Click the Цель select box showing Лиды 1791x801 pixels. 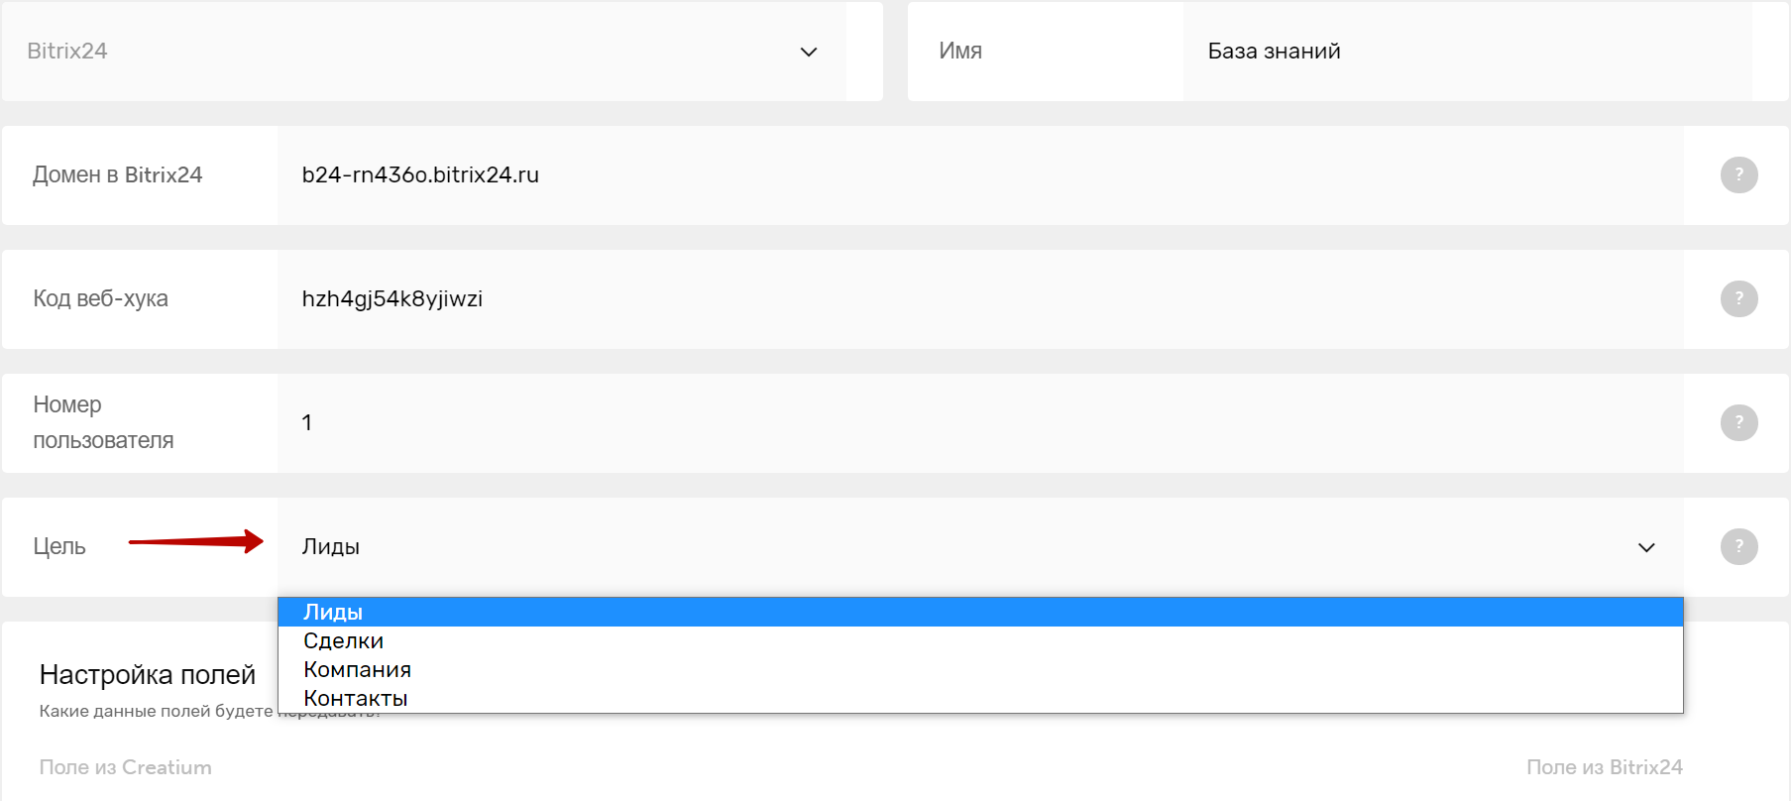[980, 547]
